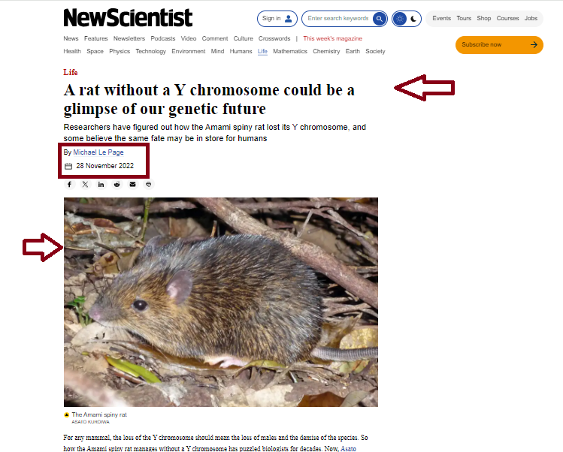Click the search keywords input field

coord(337,19)
